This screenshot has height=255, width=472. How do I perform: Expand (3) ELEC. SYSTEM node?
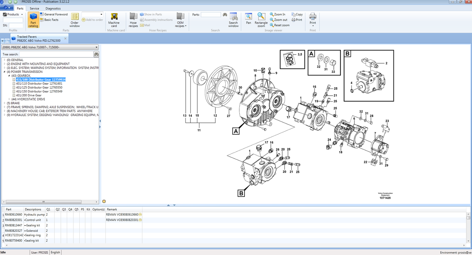tap(4, 68)
